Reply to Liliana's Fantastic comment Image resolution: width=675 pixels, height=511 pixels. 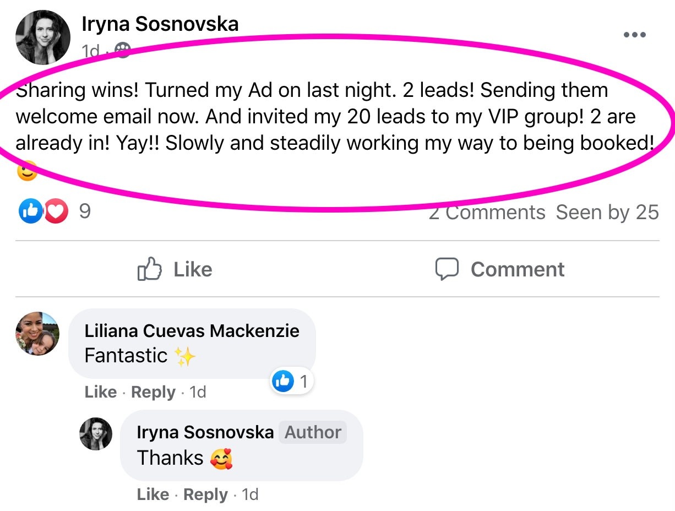tap(154, 392)
